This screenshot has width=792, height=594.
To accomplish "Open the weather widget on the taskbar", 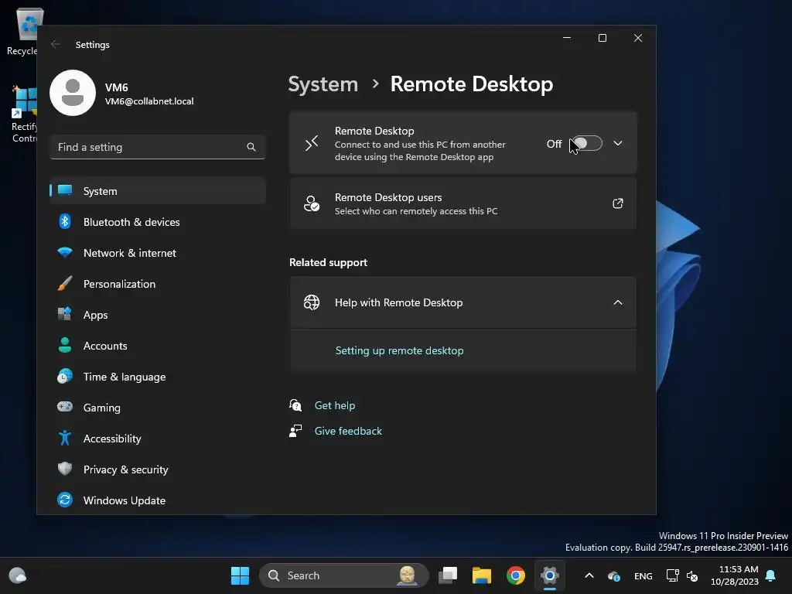I will coord(18,575).
